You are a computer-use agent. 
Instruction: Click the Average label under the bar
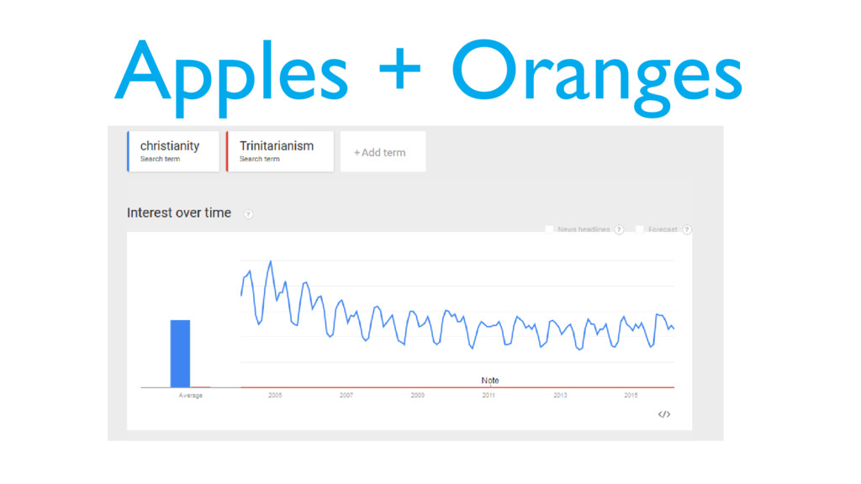(x=191, y=395)
